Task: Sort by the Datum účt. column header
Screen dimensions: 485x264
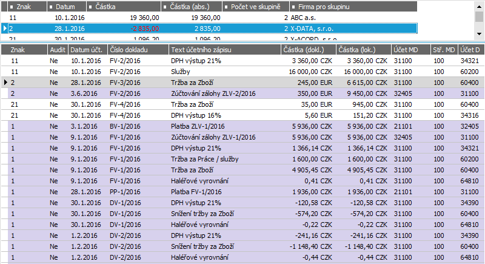Action: click(87, 50)
